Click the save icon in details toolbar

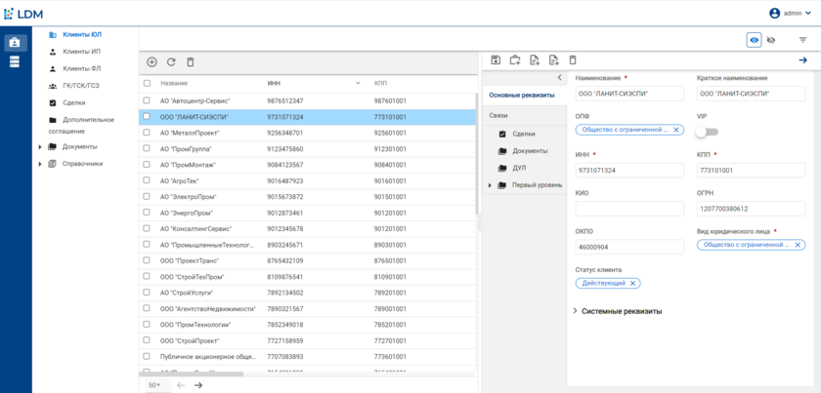pos(496,60)
